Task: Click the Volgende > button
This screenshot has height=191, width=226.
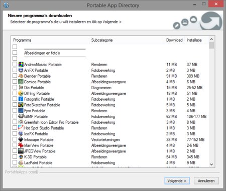Action: click(x=177, y=181)
